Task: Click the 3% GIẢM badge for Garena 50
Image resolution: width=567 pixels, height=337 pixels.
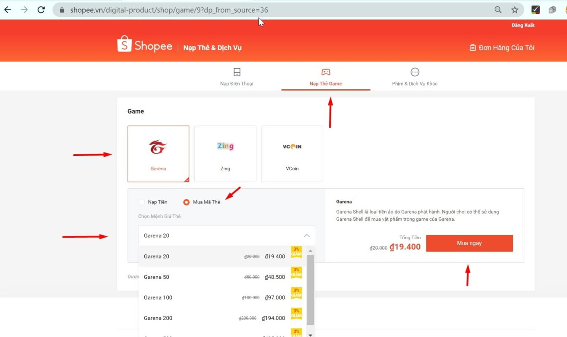Action: (x=296, y=272)
